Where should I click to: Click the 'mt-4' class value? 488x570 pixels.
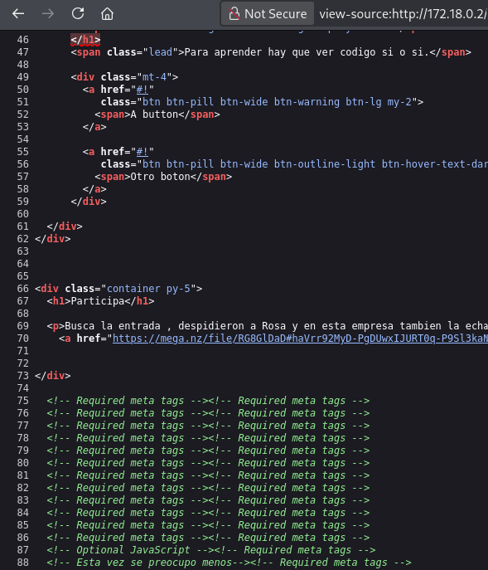pos(154,77)
